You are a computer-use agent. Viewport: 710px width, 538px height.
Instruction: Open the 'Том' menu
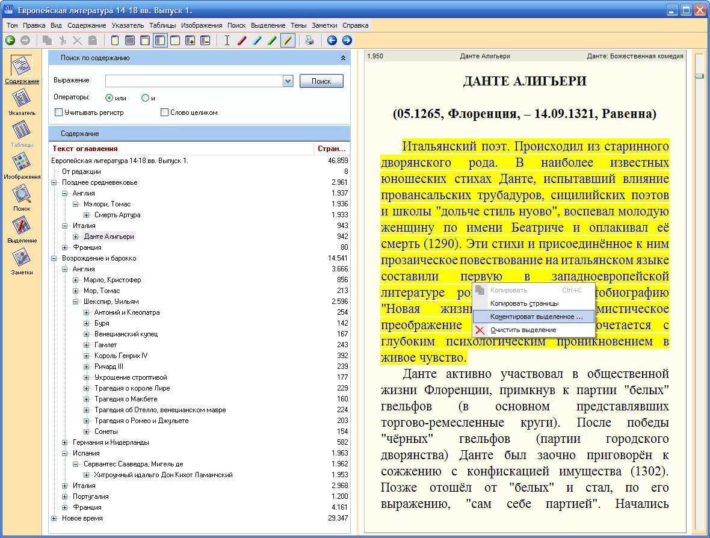pyautogui.click(x=12, y=25)
